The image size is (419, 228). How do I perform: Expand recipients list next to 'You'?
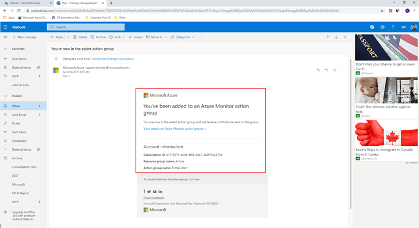[x=69, y=76]
